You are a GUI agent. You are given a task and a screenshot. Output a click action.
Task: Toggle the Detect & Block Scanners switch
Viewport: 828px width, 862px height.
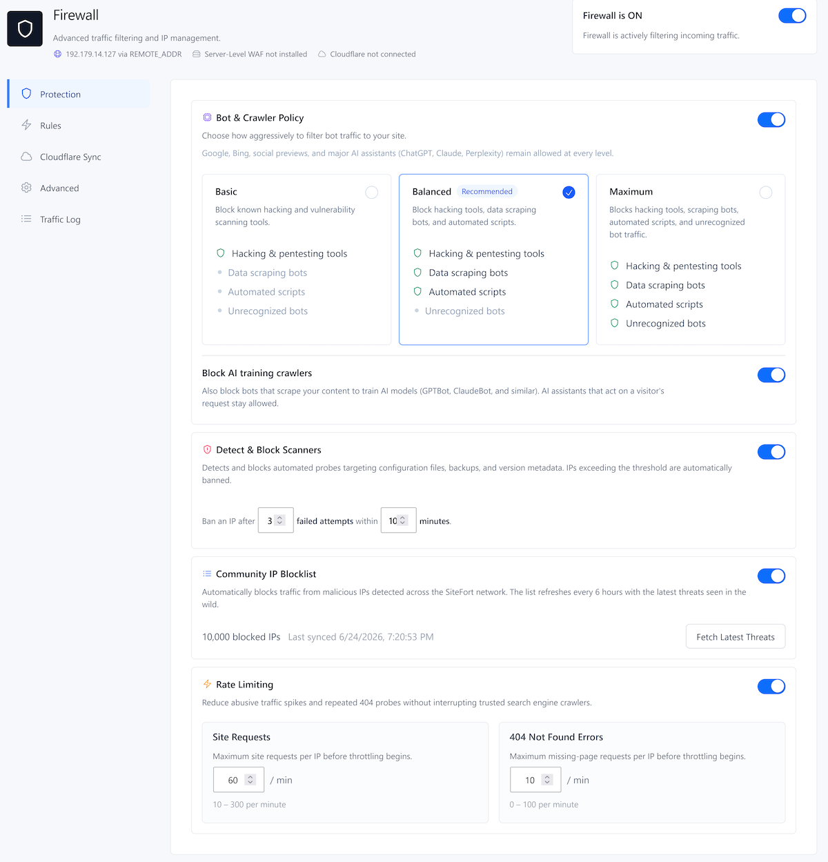tap(771, 451)
